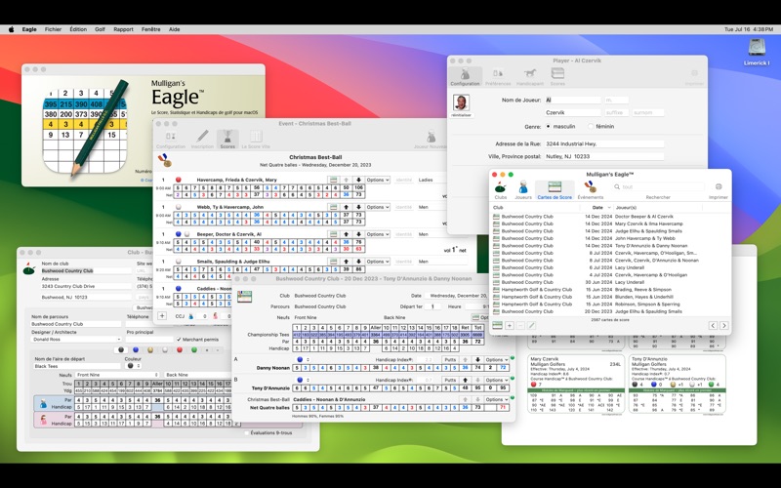Open Joueurs section in Mulligan's Eagle window

click(x=523, y=190)
